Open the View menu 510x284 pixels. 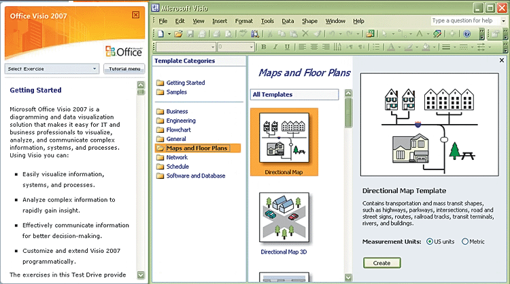point(199,21)
